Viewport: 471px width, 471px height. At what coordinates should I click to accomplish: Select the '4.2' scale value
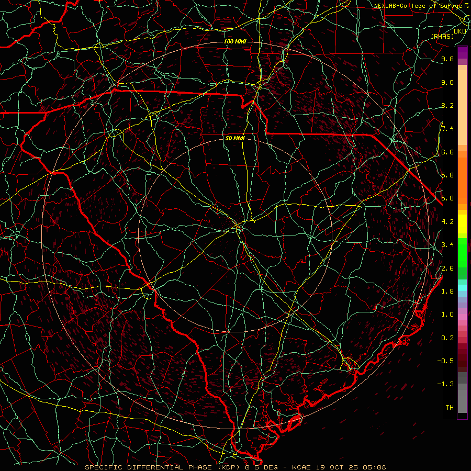click(x=447, y=221)
